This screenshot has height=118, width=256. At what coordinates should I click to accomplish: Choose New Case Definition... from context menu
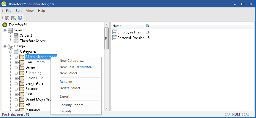76,67
